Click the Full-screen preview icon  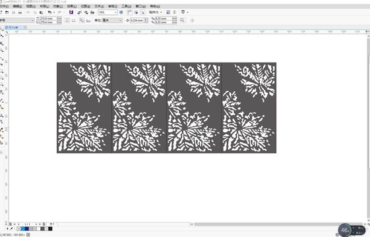(x=121, y=13)
